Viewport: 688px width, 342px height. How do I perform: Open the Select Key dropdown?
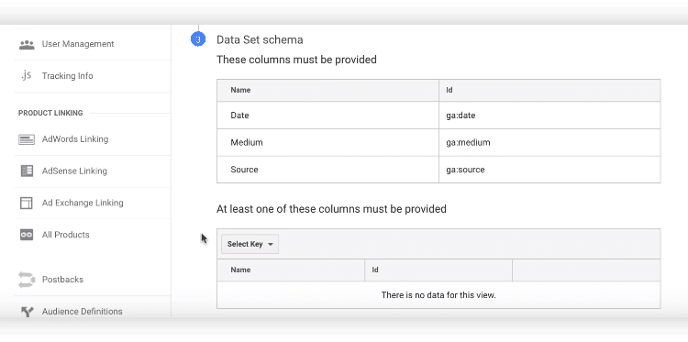click(250, 244)
